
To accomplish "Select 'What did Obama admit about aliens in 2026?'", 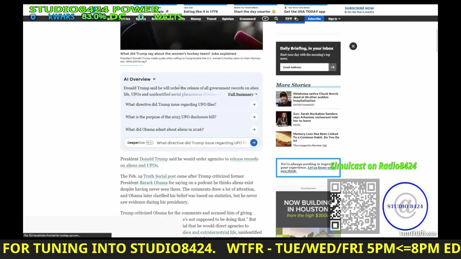I will click(x=165, y=129).
